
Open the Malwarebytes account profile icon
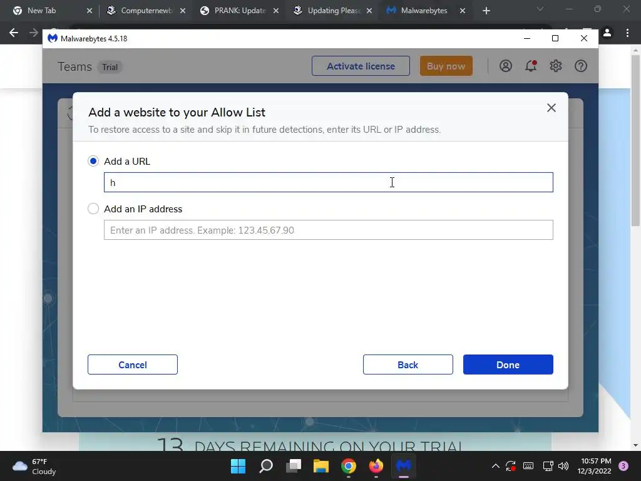[x=506, y=66]
